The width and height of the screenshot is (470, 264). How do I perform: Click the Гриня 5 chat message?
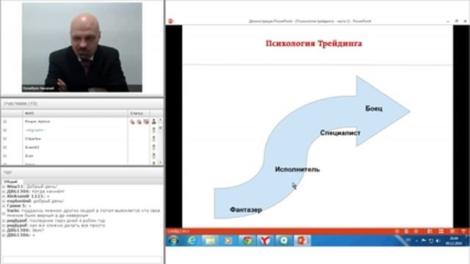tap(19, 206)
